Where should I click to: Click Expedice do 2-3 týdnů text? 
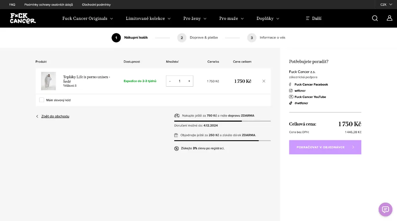pos(140,81)
